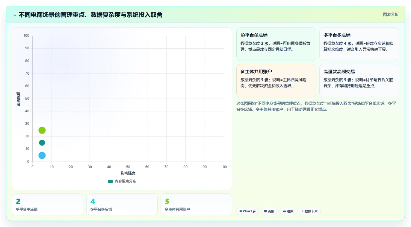Image resolution: width=411 pixels, height=227 pixels.
Task: Open the 多主体共用账户 description card
Action: (x=276, y=81)
